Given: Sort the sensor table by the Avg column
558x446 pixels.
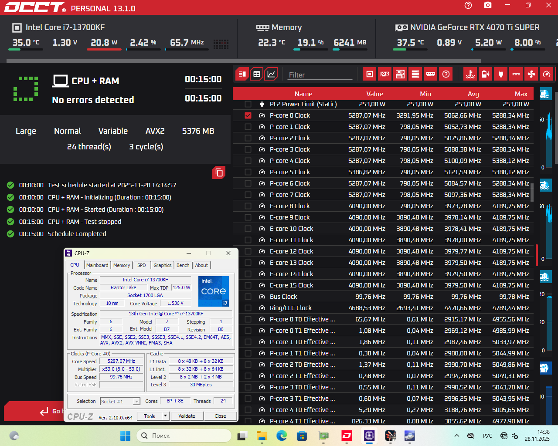Looking at the screenshot, I should tap(473, 94).
